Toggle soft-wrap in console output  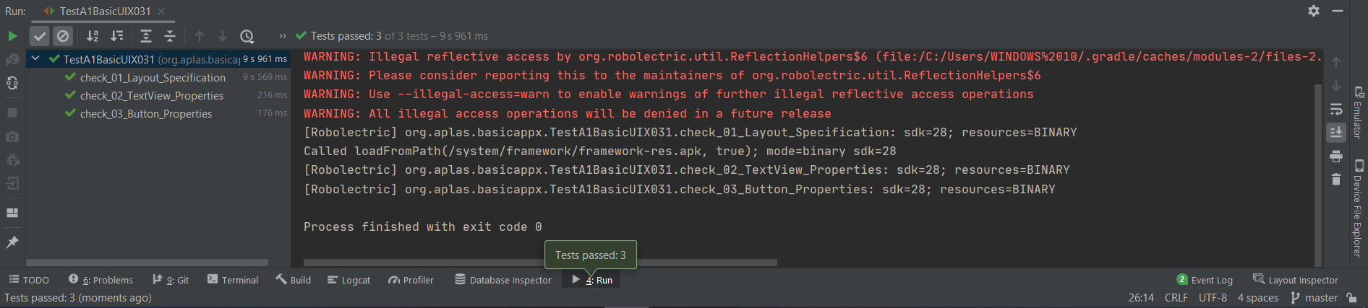1336,109
